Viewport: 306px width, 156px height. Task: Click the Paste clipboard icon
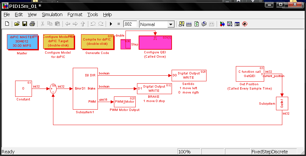coord(57,24)
